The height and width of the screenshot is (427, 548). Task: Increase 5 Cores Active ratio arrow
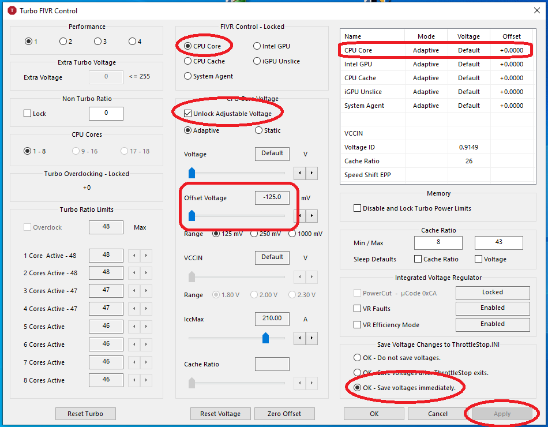(x=146, y=327)
